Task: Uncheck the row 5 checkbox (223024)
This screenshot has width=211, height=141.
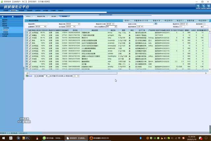Action: (30, 43)
